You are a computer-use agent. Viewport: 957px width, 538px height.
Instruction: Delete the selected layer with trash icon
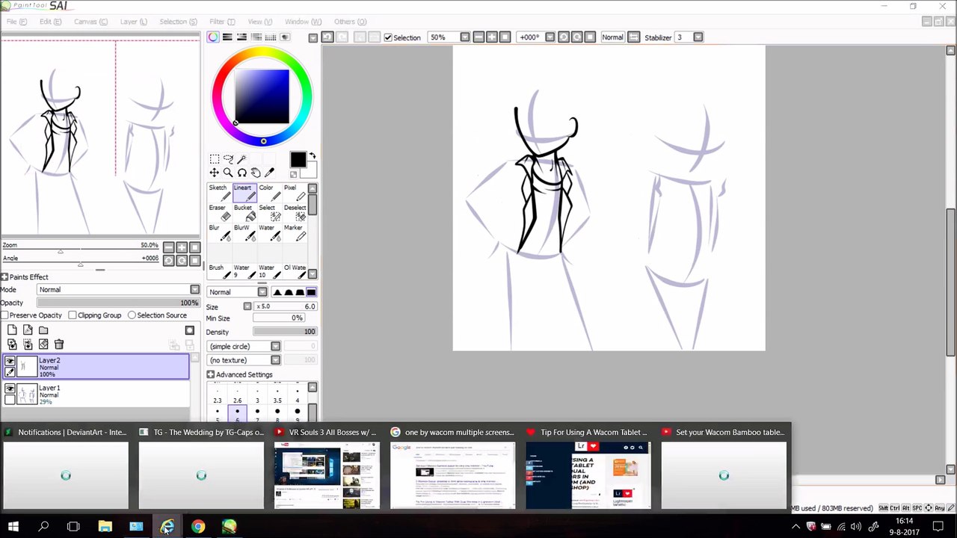[59, 344]
